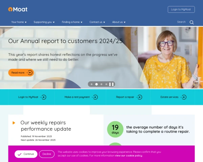Pause the carousel slideshow
This screenshot has width=203, height=162.
pyautogui.click(x=111, y=84)
